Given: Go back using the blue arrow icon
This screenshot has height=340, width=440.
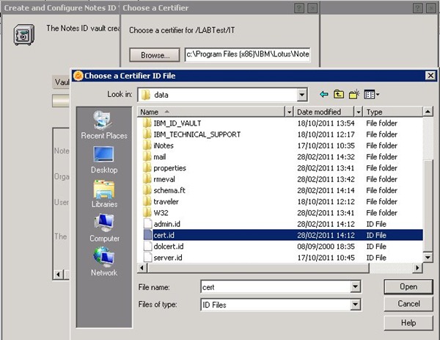Looking at the screenshot, I should pos(324,95).
